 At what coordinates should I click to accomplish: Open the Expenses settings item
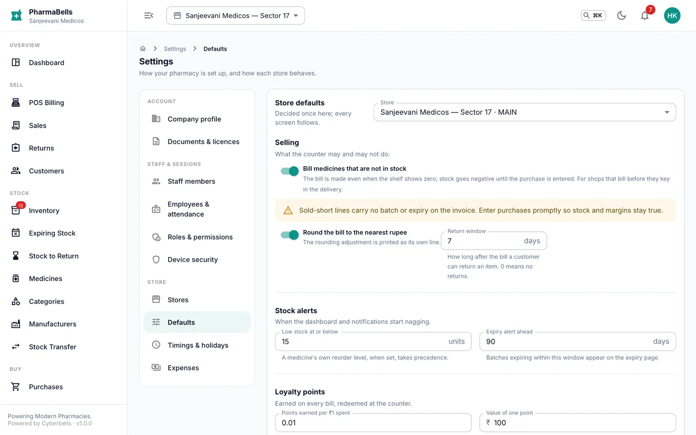(x=197, y=368)
